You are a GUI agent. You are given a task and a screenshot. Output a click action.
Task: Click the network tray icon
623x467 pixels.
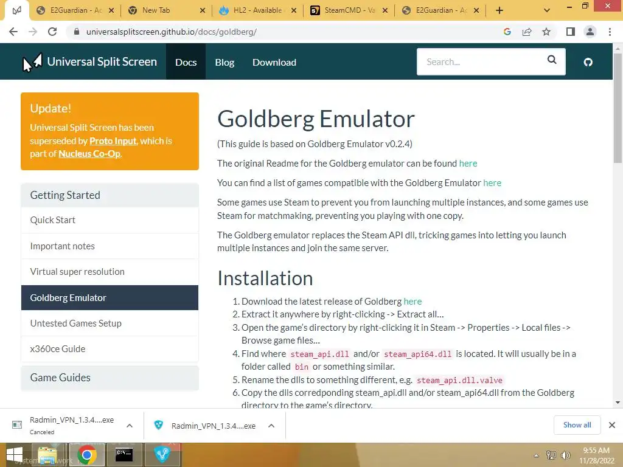pyautogui.click(x=551, y=455)
